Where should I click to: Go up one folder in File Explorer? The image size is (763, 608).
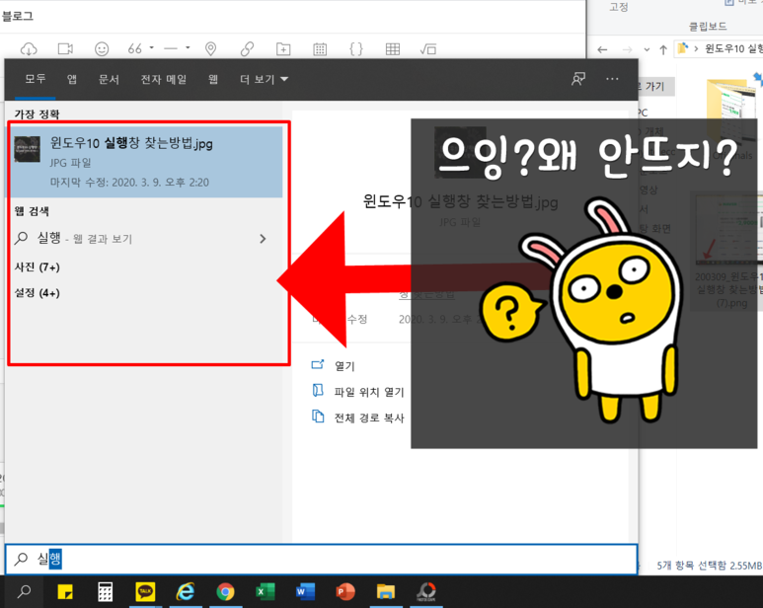coord(662,49)
